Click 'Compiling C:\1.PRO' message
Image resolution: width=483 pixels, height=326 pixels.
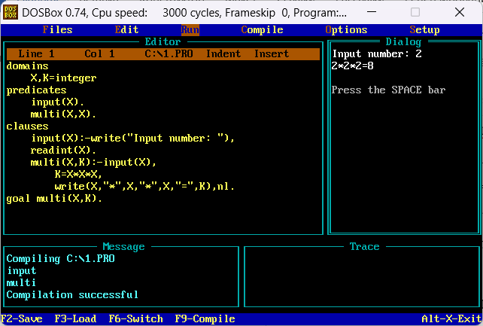tap(61, 258)
